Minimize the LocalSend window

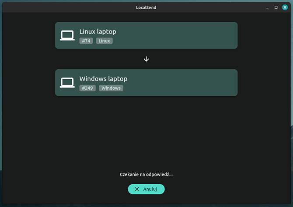[267, 8]
